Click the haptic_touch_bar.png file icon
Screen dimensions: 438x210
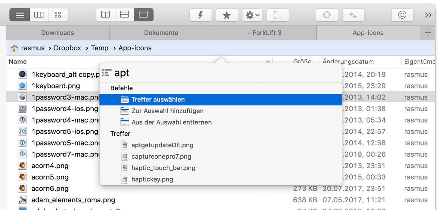[x=125, y=168]
